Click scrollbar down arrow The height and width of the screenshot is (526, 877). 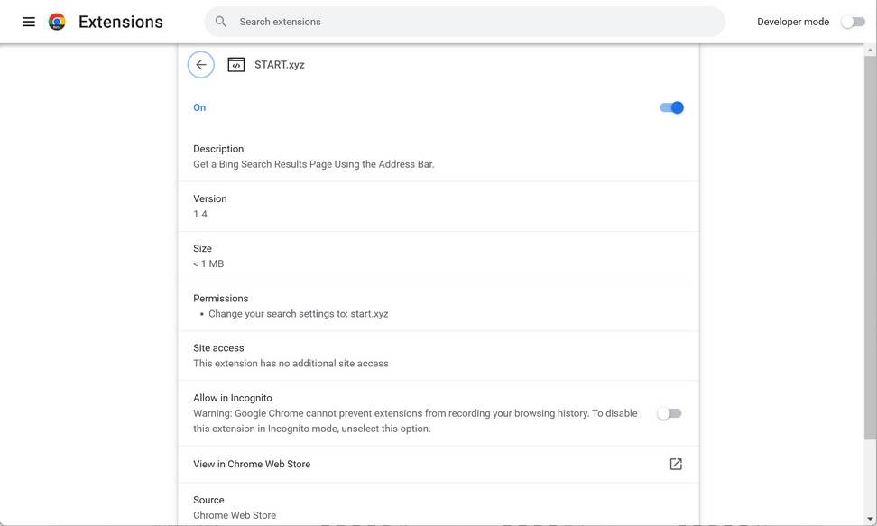[871, 520]
